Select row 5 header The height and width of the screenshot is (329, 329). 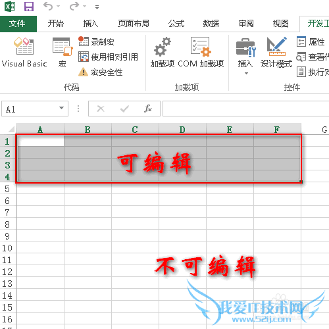click(8, 189)
